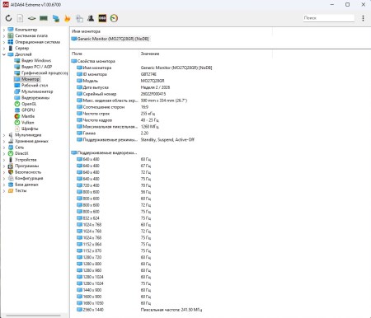Select Компьютер icon in the tree
Image resolution: width=371 pixels, height=318 pixels.
[11, 30]
